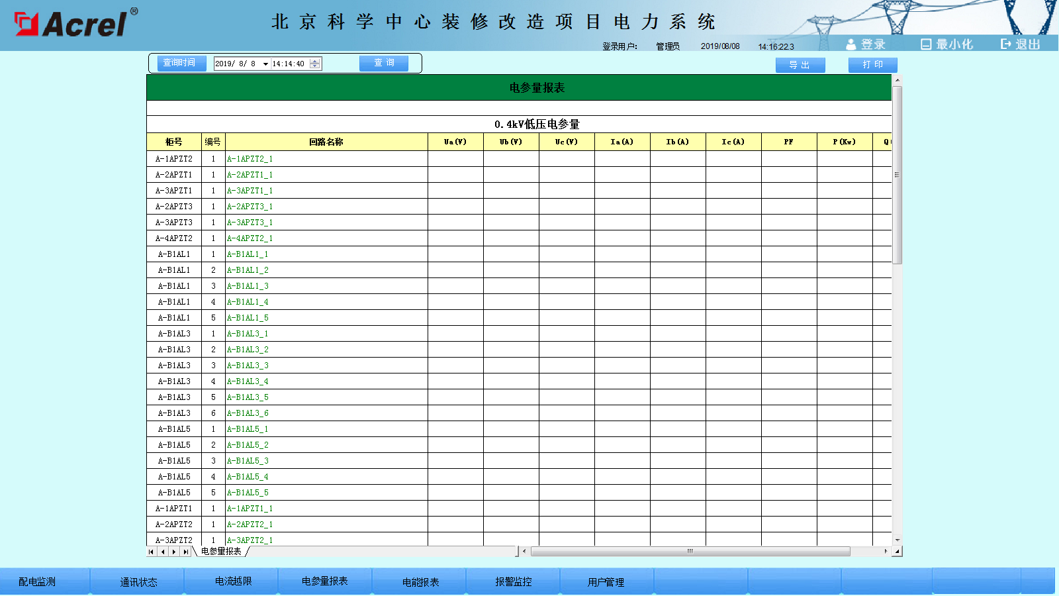Open the 配电监测 menu tab
This screenshot has height=596, width=1059.
tap(37, 581)
